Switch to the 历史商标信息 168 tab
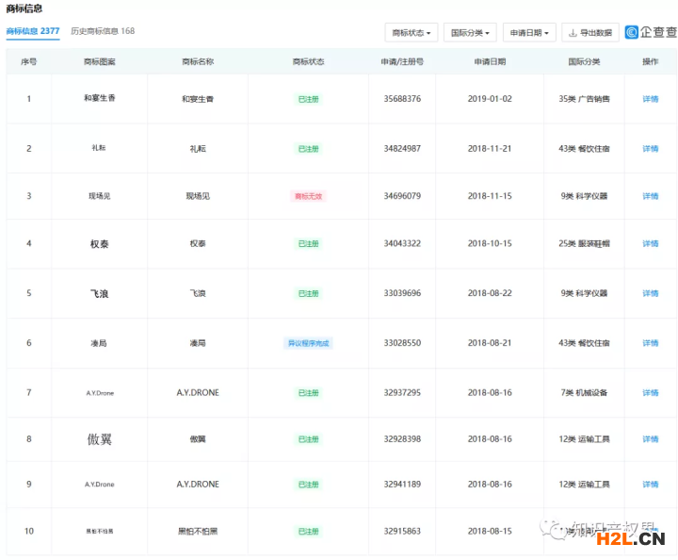Image resolution: width=678 pixels, height=560 pixels. [x=103, y=31]
